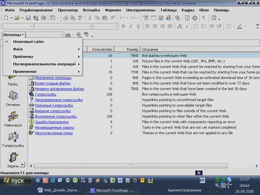Switch to Web_Дизайн taskbar window
The width and height of the screenshot is (260, 195).
(x=59, y=190)
